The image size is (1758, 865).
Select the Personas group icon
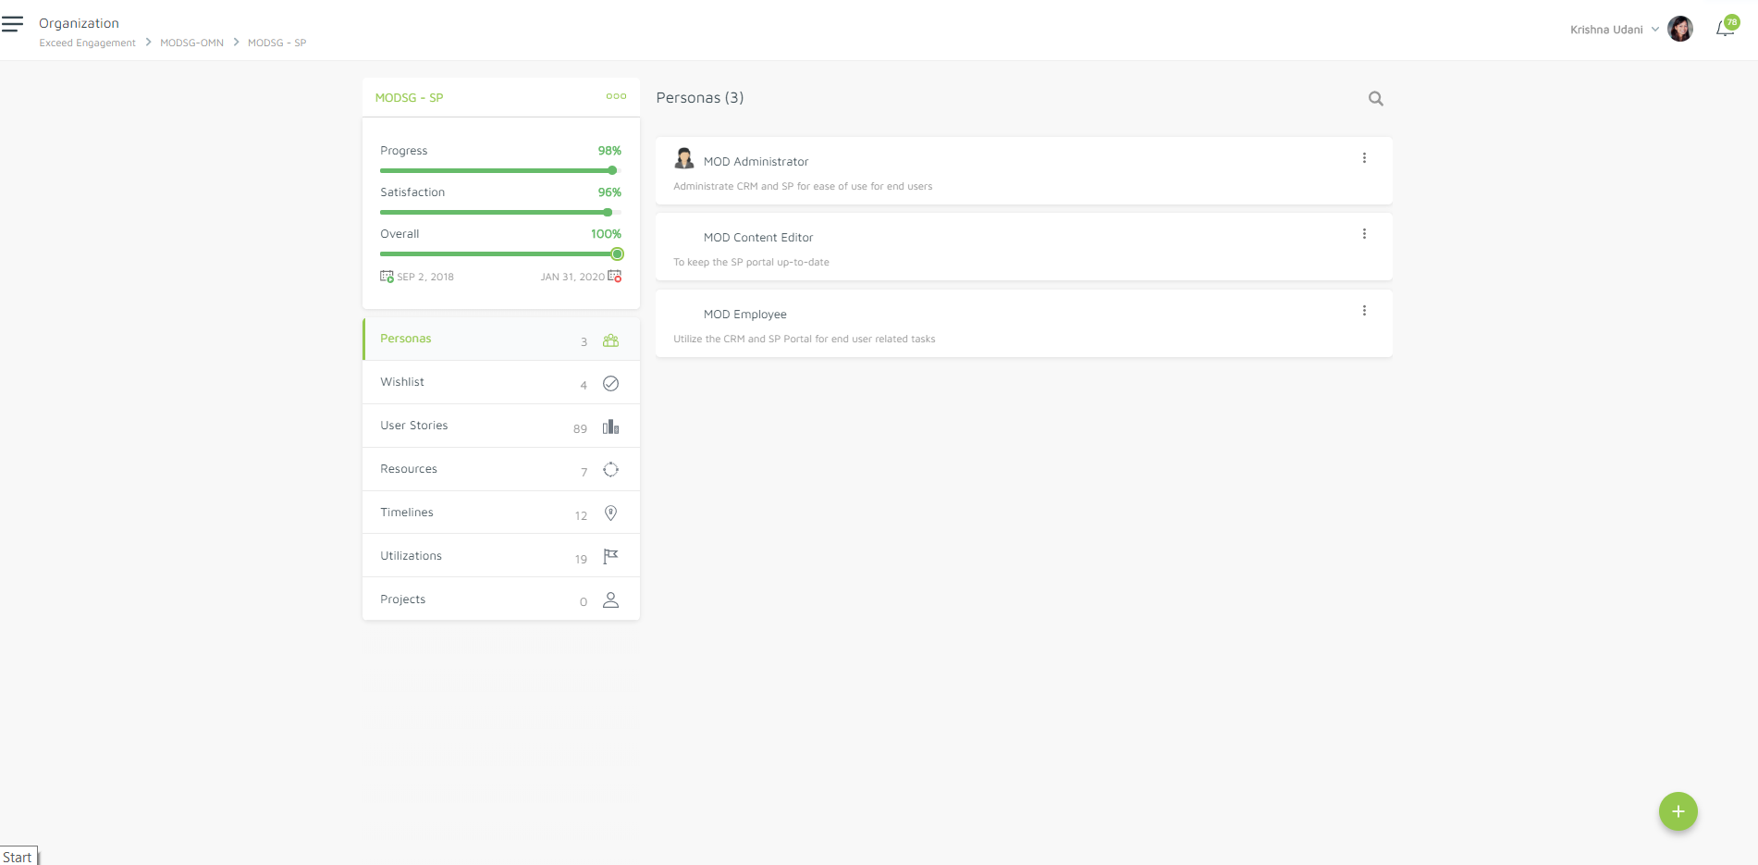(610, 340)
